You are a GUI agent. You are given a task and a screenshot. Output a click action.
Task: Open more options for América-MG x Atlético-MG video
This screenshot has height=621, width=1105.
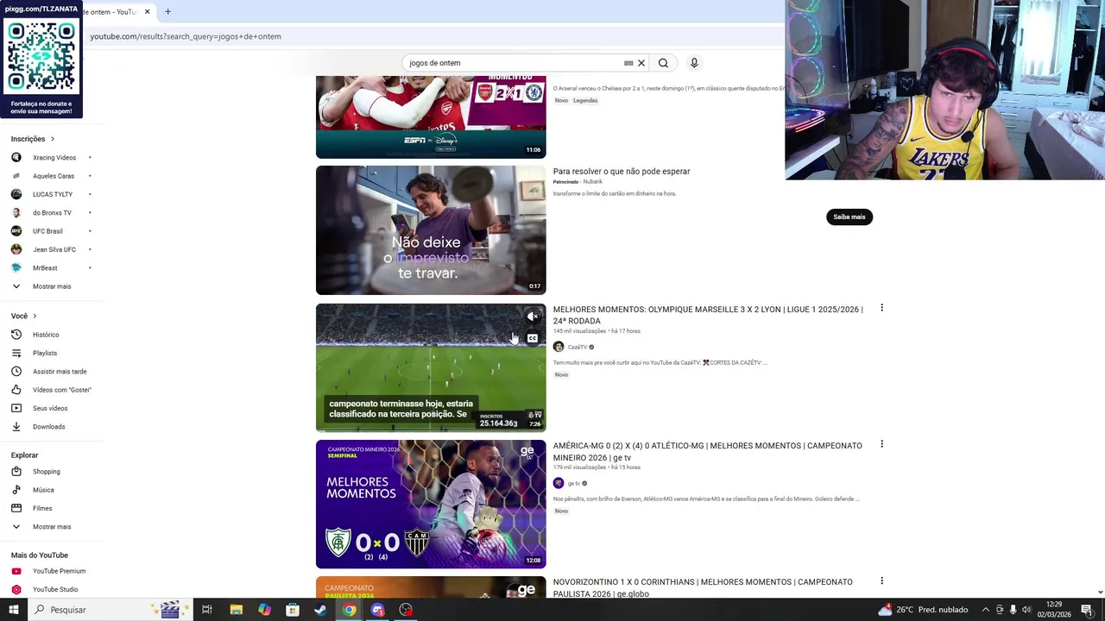click(881, 444)
